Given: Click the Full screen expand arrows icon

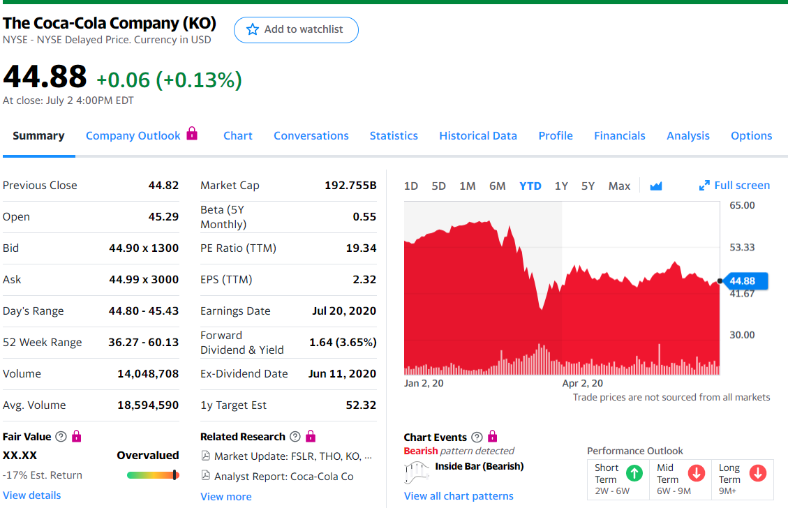Looking at the screenshot, I should coord(704,186).
